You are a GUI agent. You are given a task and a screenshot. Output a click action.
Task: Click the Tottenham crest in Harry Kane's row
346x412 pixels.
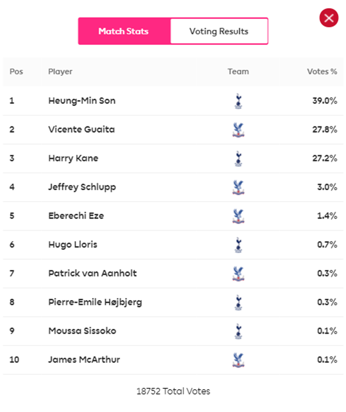tap(238, 158)
